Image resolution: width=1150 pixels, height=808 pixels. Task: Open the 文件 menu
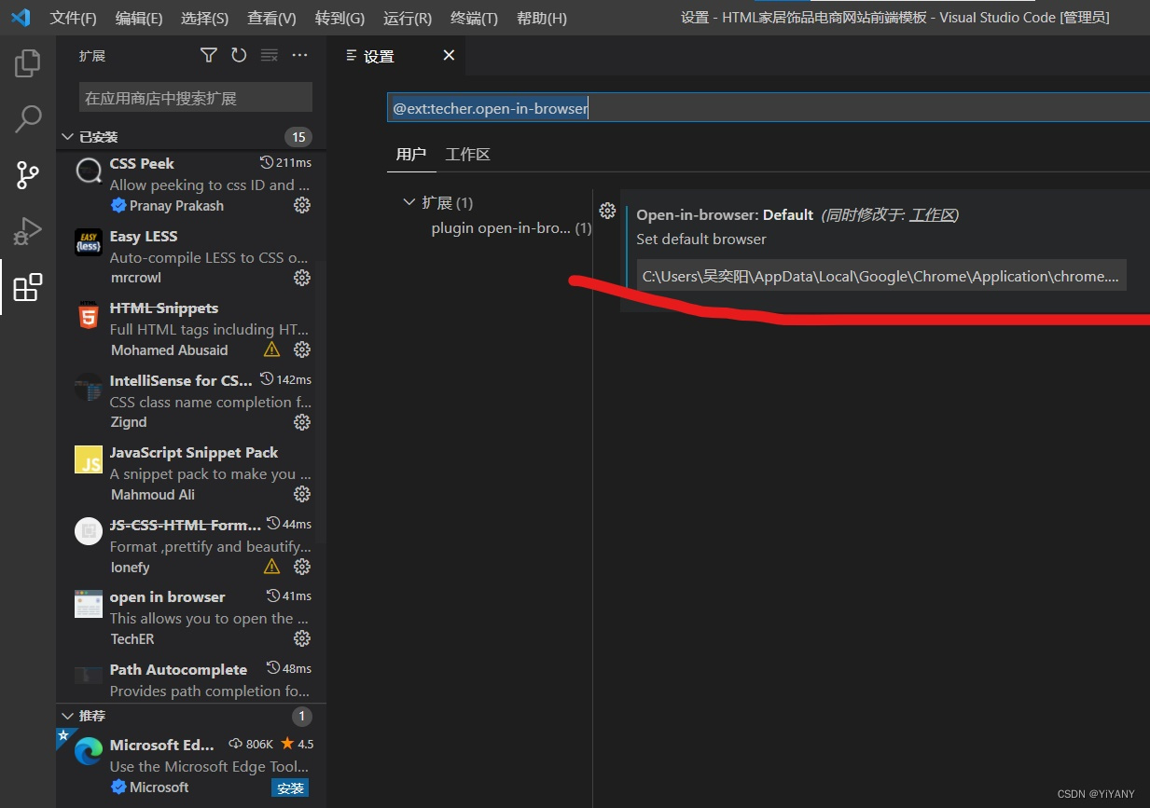click(73, 18)
